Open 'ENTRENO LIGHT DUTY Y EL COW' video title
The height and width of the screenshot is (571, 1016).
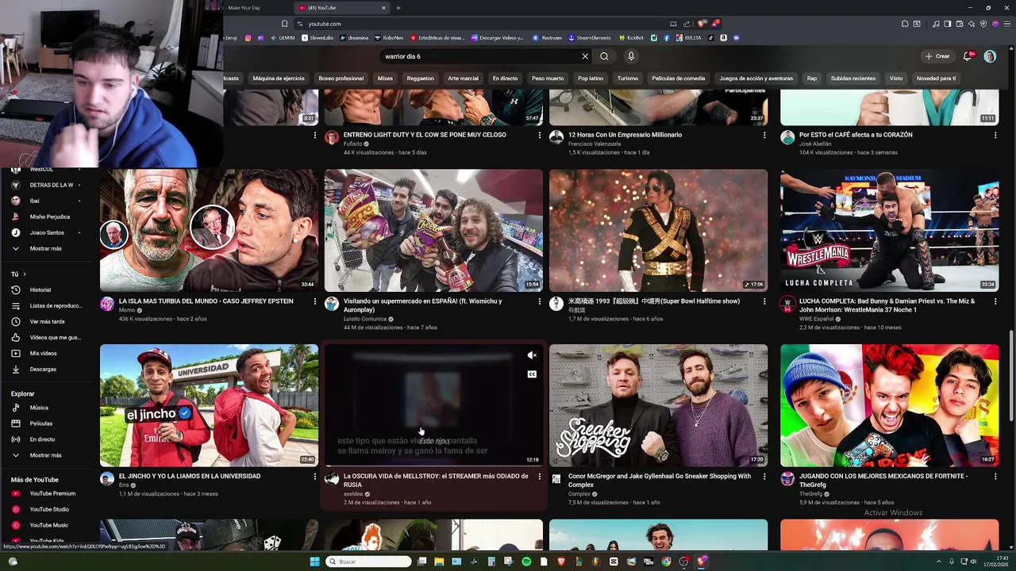coord(425,135)
